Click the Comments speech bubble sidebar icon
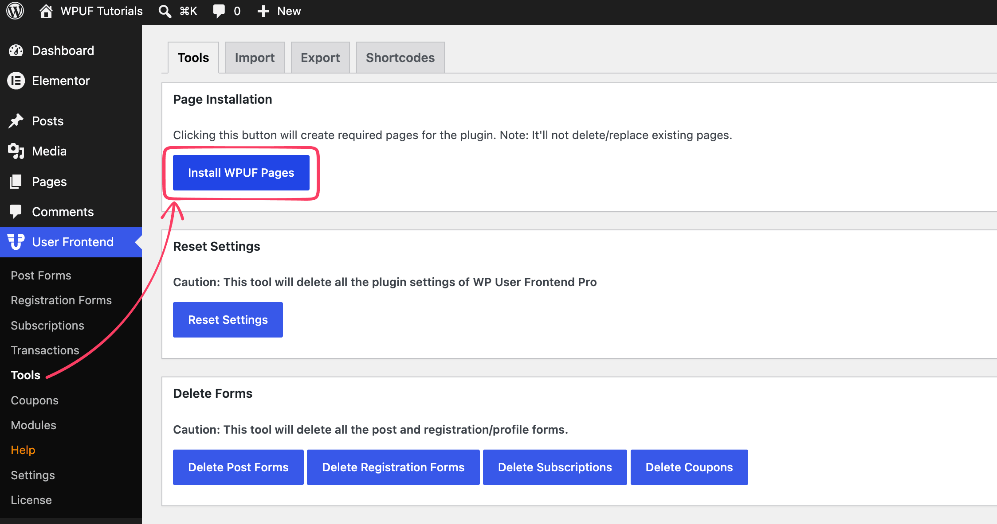997x524 pixels. (16, 212)
